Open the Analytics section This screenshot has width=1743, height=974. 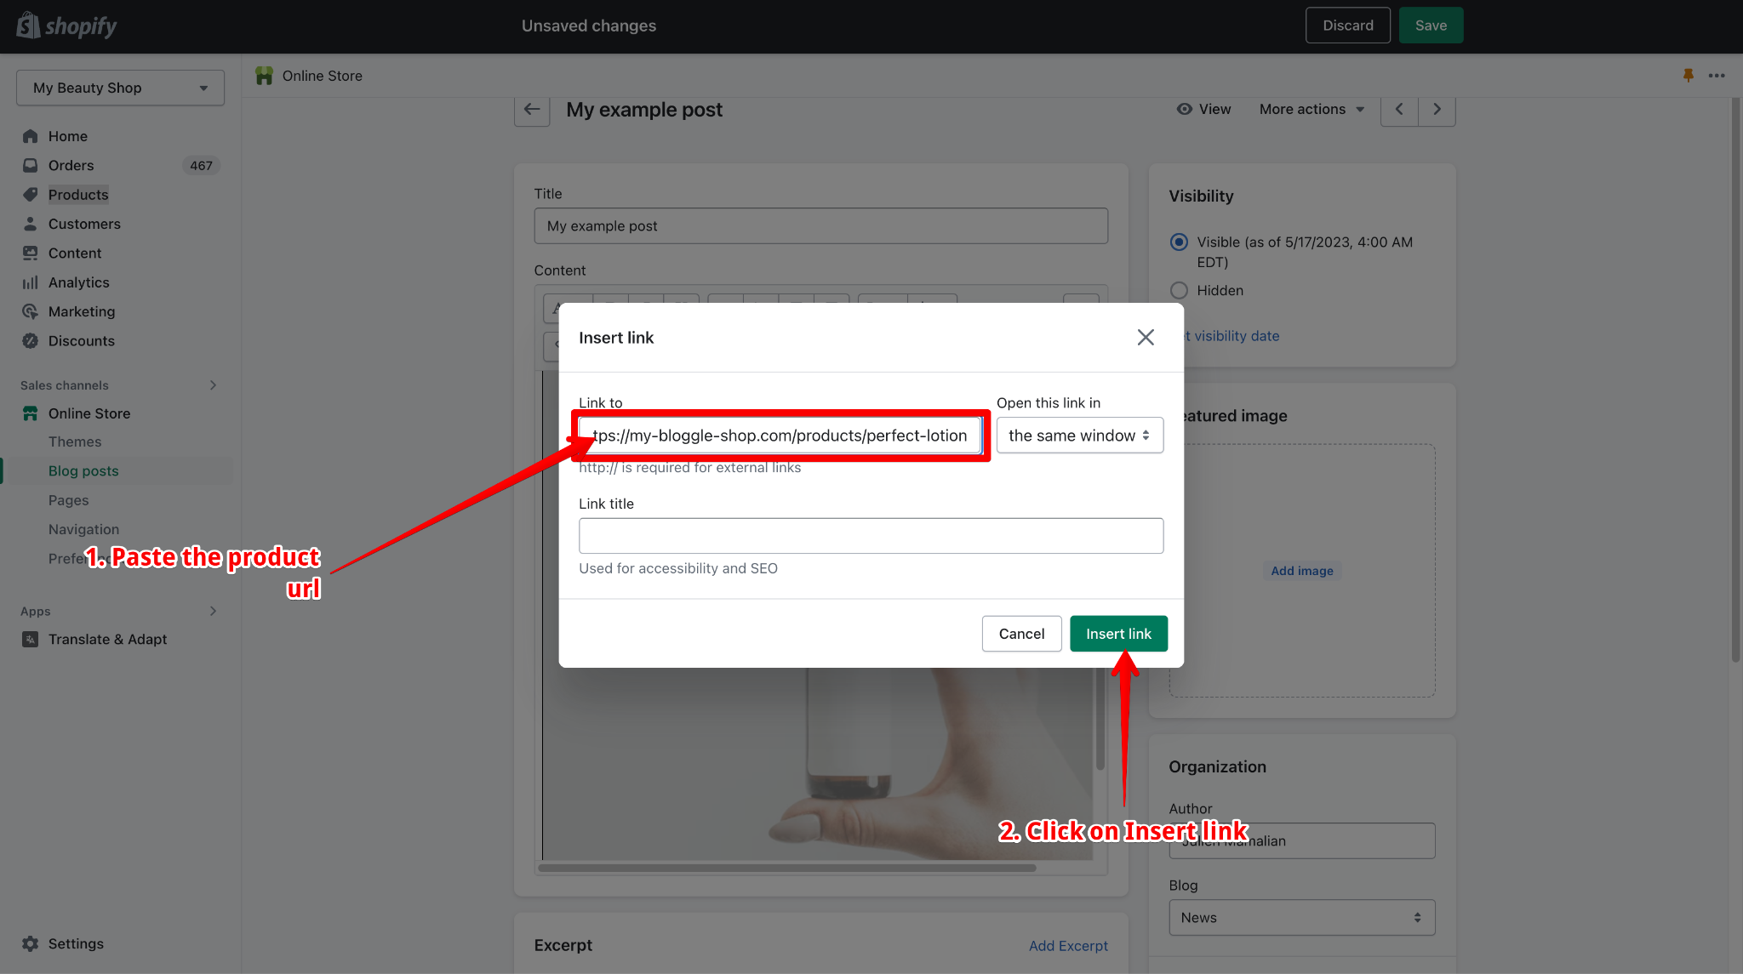click(x=78, y=282)
